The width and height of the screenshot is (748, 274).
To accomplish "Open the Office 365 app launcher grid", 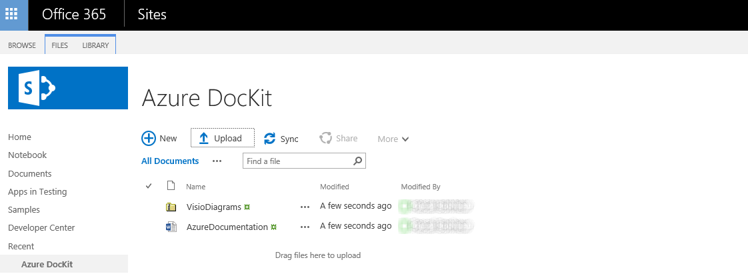I will tap(11, 13).
